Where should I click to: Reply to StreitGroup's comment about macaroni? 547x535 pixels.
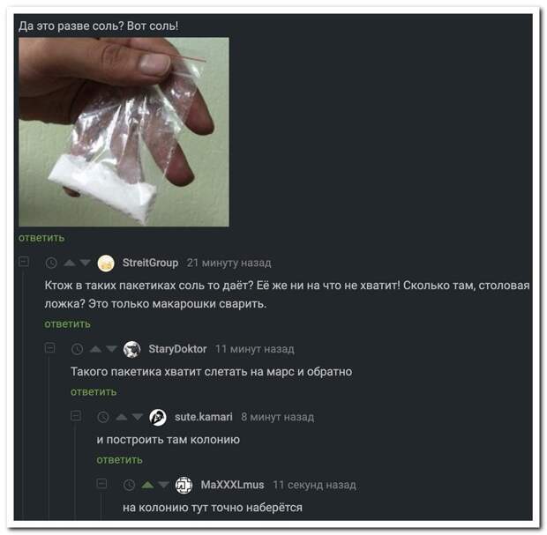click(67, 323)
